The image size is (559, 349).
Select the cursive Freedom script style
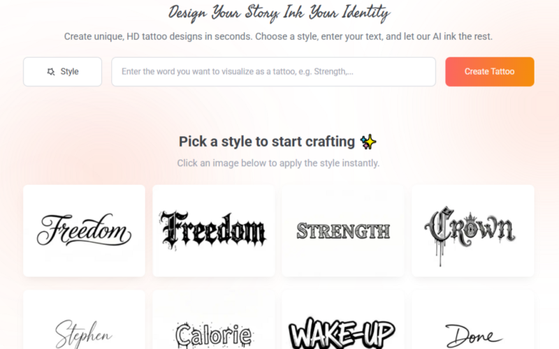84,230
